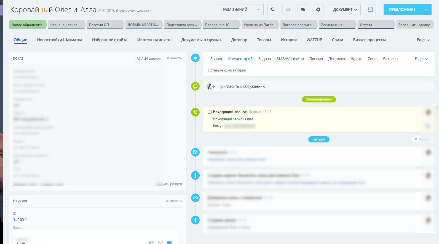
Task: Select the Ждать activity tab
Action: click(x=356, y=59)
